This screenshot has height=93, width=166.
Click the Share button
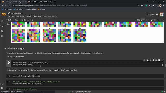point(150,15)
